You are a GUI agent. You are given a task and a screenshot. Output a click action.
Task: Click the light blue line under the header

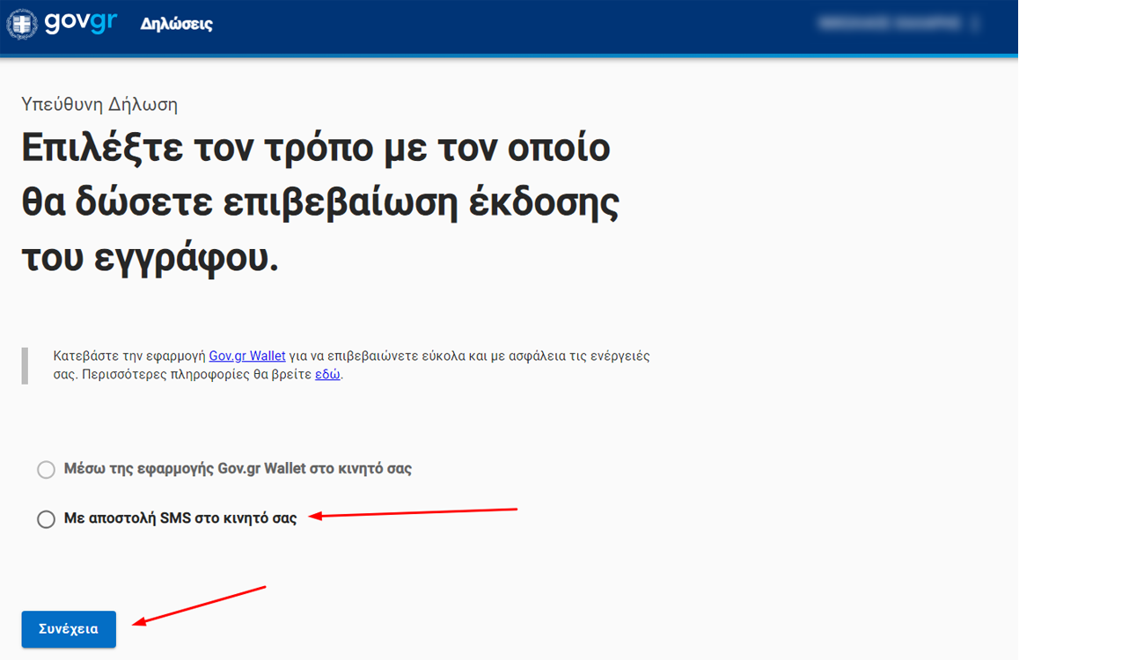[509, 56]
